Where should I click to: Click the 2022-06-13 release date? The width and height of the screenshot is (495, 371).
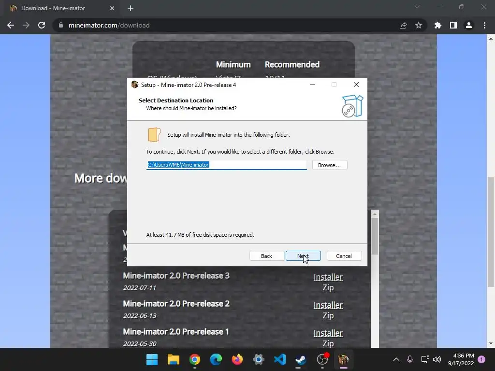[x=140, y=316]
